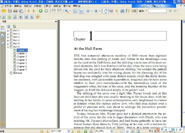
Task: Click the add new bookmark icon
Action: (x=14, y=26)
